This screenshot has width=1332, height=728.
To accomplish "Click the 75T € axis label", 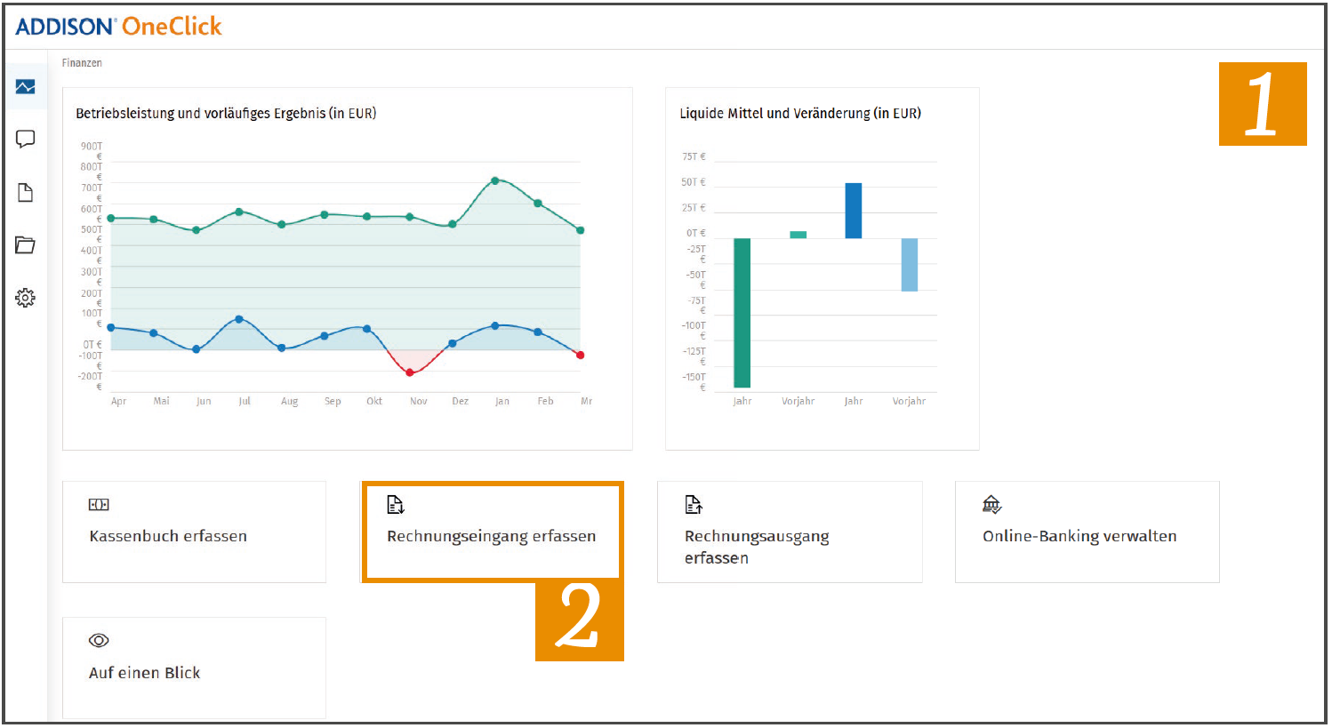I will tap(694, 156).
